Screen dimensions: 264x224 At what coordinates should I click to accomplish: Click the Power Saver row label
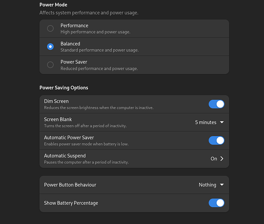coord(74,62)
